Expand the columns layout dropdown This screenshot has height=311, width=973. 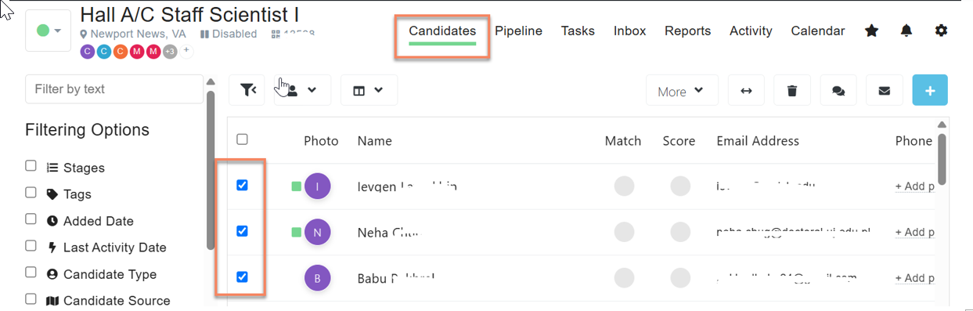coord(368,90)
